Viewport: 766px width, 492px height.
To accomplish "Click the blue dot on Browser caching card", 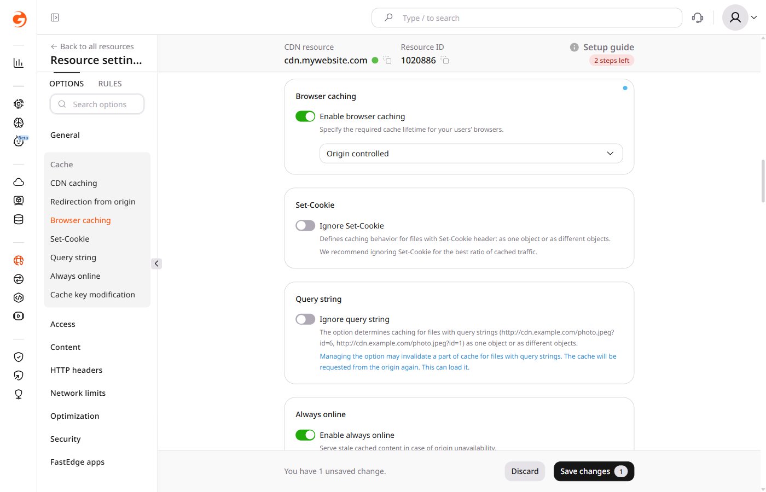I will click(x=625, y=88).
